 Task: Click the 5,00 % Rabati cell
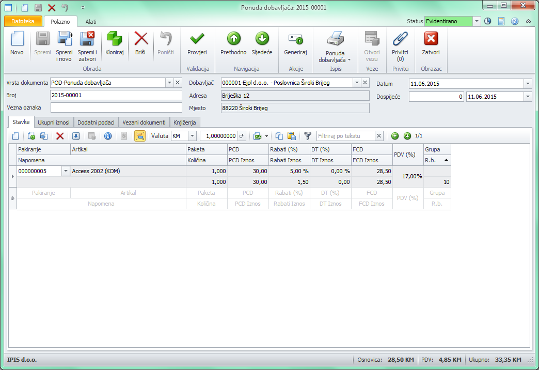[x=289, y=171]
